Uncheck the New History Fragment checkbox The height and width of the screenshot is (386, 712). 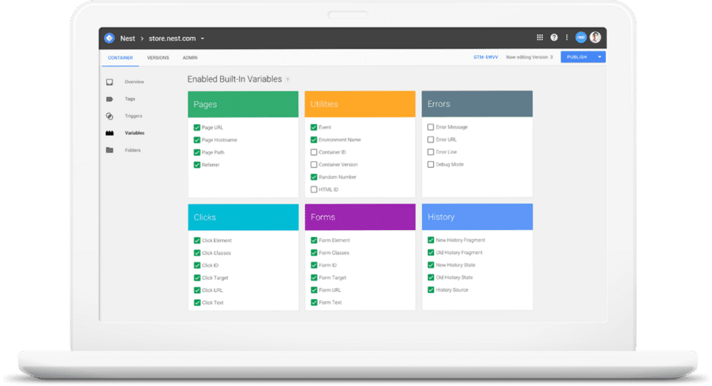(x=430, y=240)
